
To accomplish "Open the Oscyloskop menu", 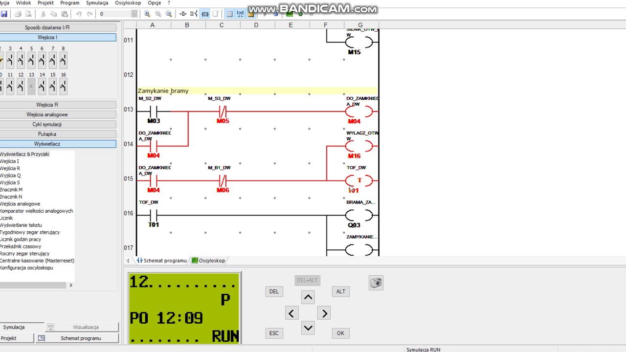I will click(x=128, y=3).
